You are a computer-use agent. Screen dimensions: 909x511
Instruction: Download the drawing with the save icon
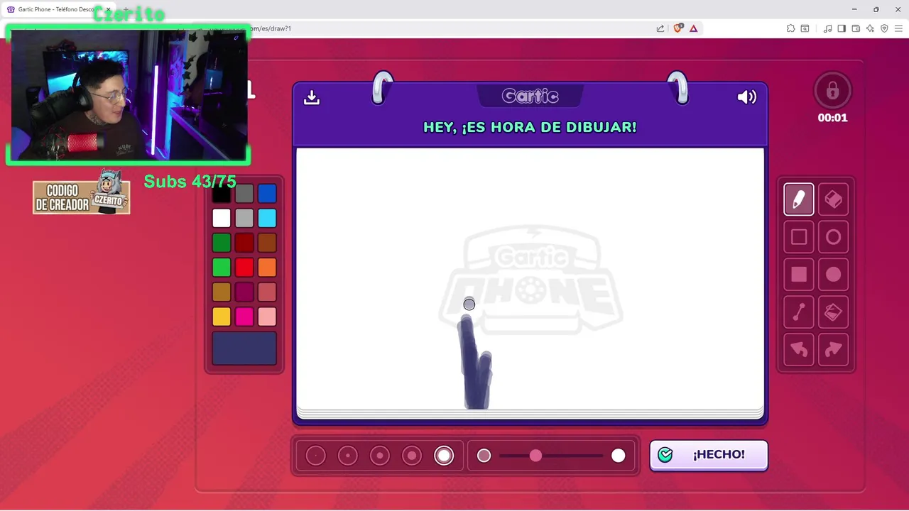(x=312, y=97)
